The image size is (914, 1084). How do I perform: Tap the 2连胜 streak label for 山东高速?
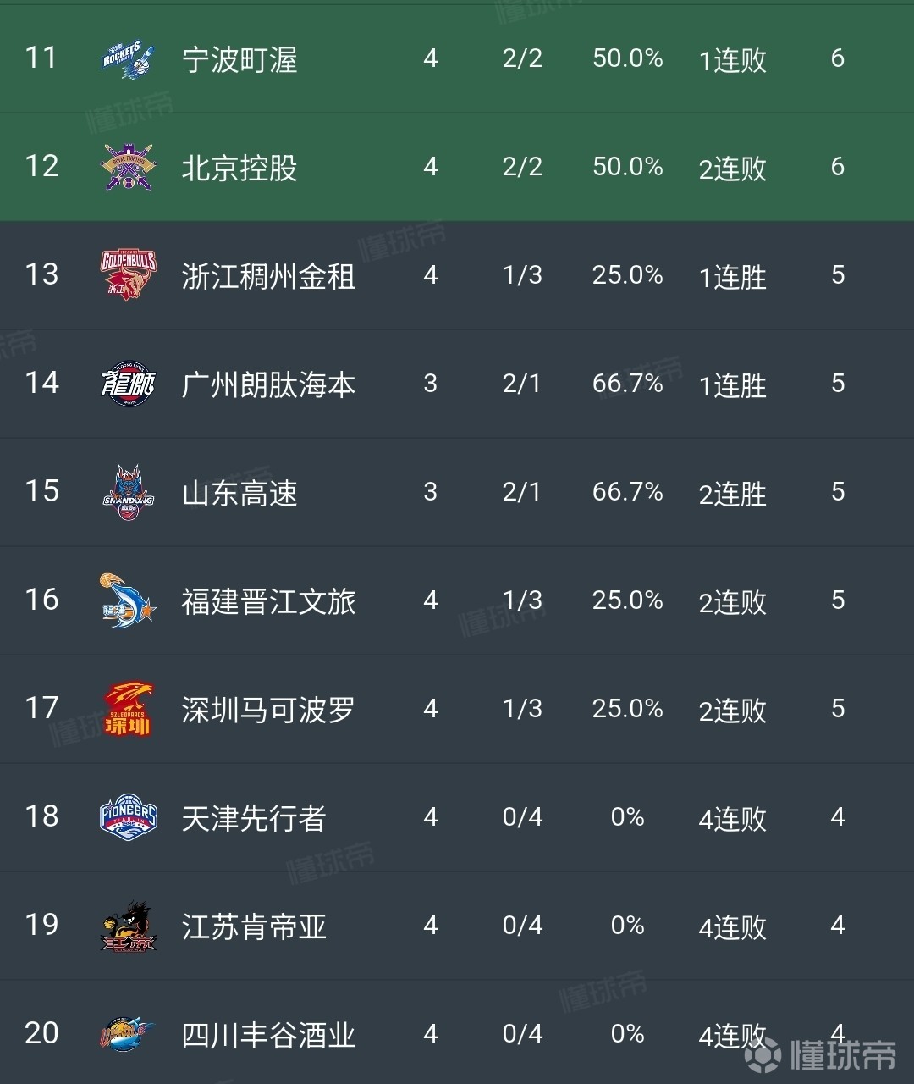[x=731, y=493]
